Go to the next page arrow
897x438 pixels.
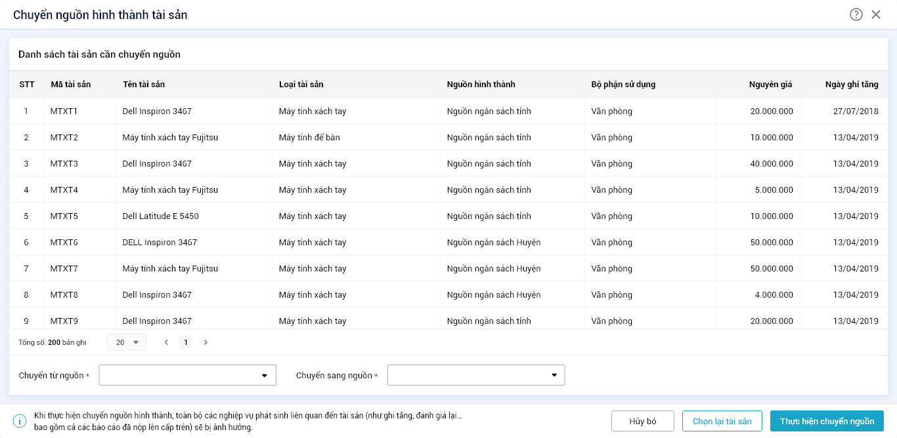point(206,342)
